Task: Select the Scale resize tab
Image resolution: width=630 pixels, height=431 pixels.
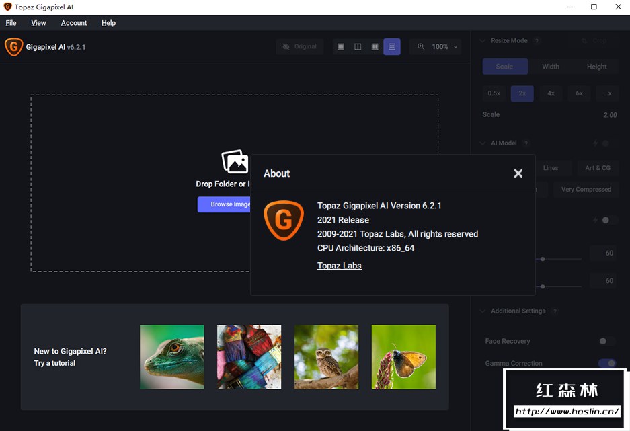Action: click(x=505, y=67)
